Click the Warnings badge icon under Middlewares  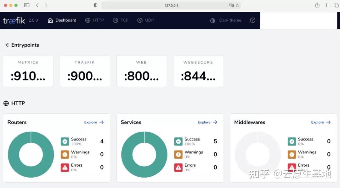click(x=292, y=154)
